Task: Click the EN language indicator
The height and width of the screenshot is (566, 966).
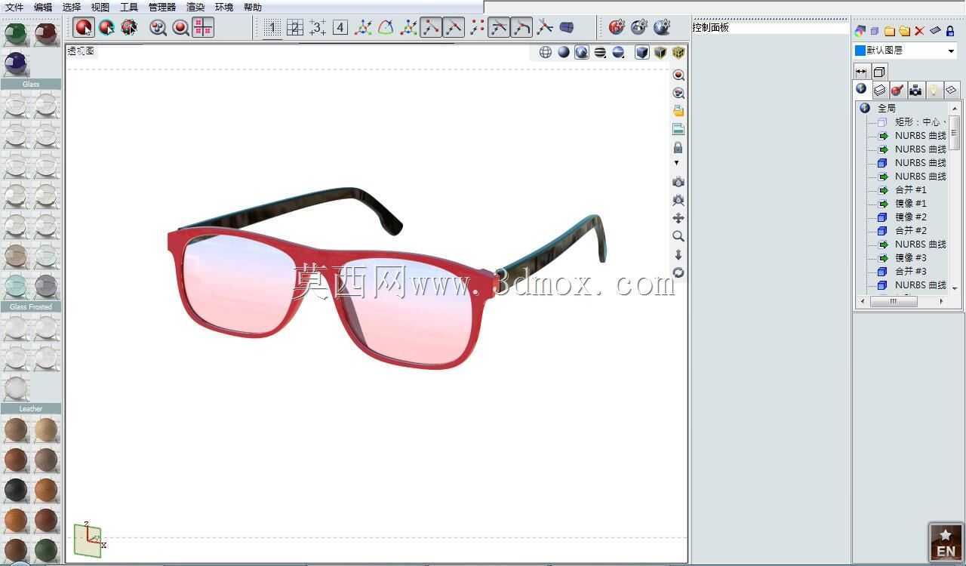Action: 946,542
